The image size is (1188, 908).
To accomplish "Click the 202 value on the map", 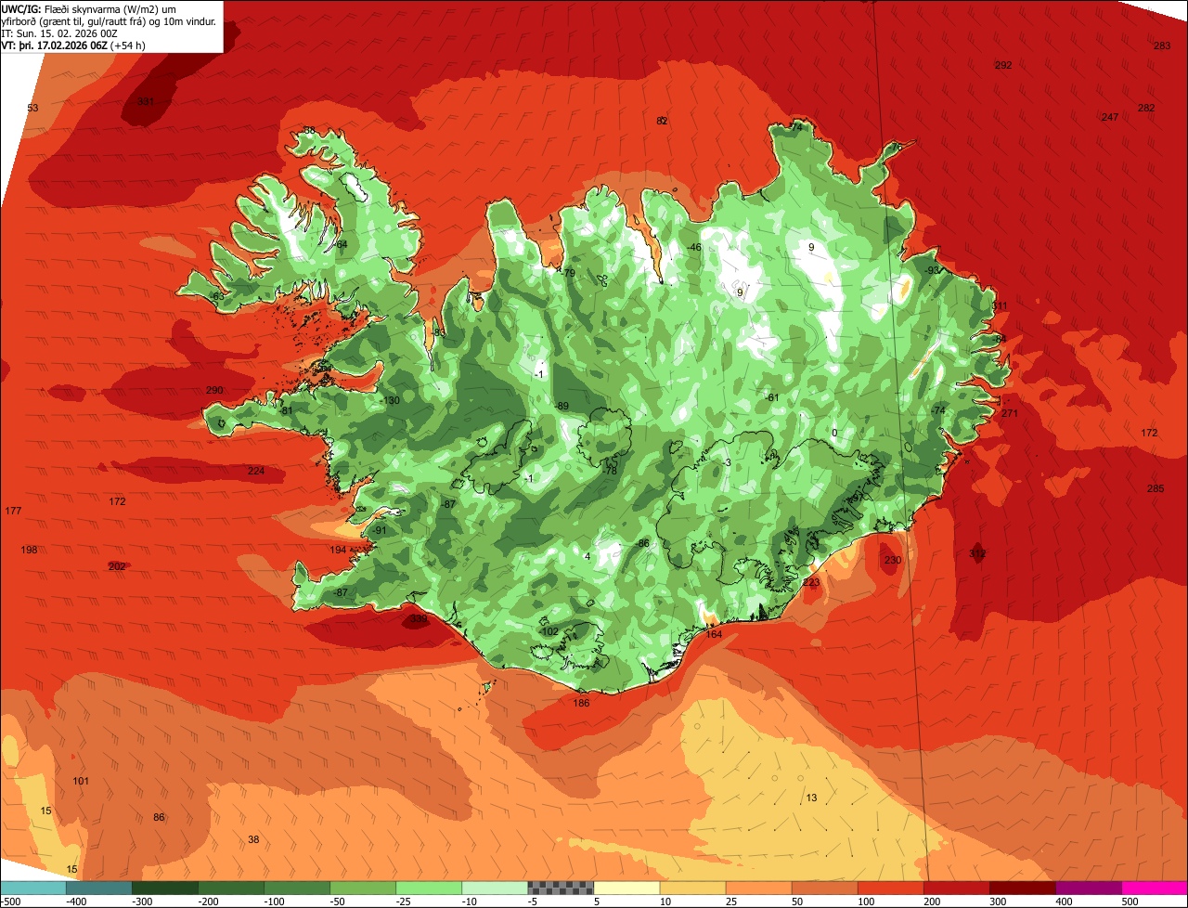I will coord(117,566).
